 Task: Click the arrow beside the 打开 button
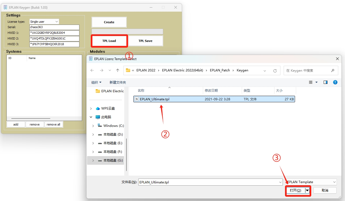(307, 190)
